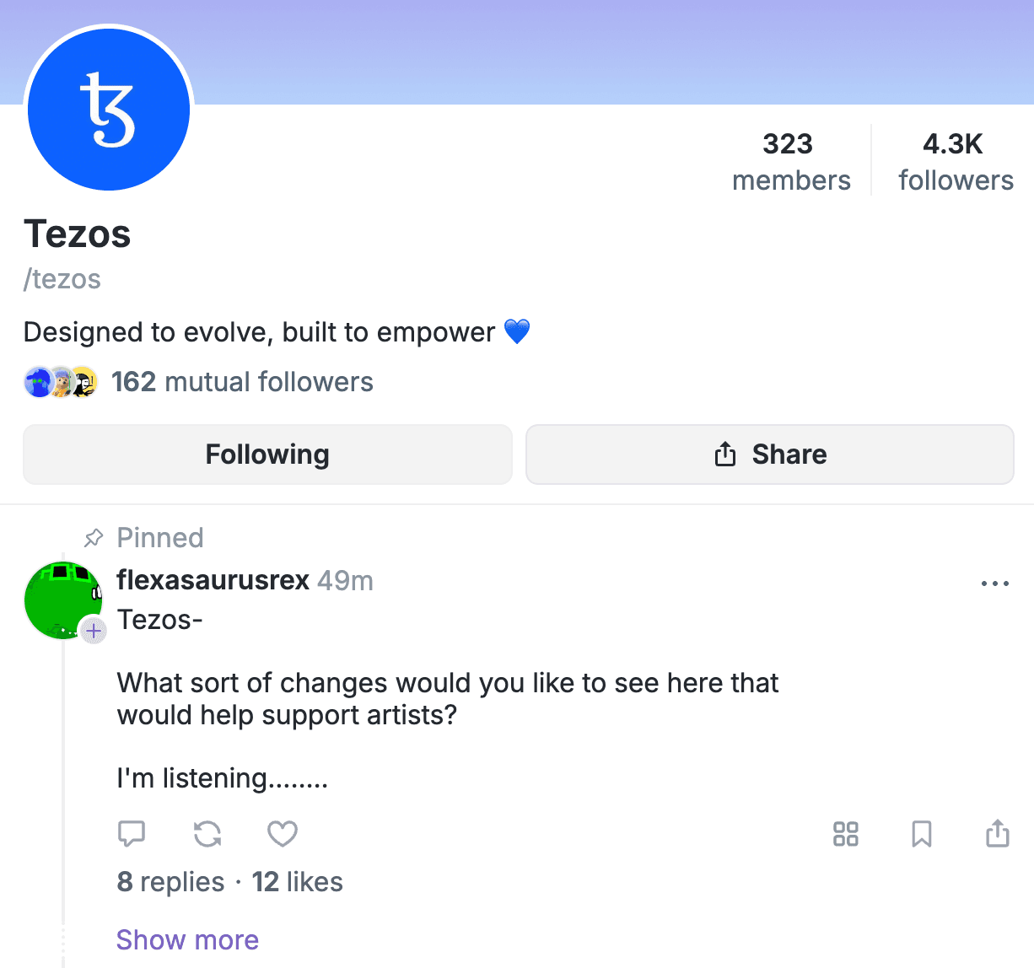The width and height of the screenshot is (1034, 968).
Task: Bookmark the flexasaurusrex post
Action: click(x=922, y=834)
